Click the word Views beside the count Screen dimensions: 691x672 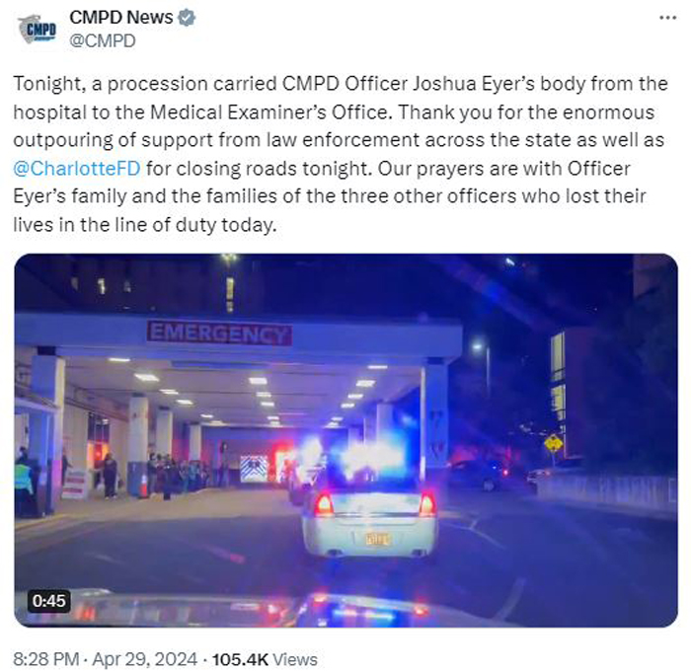[x=295, y=659]
